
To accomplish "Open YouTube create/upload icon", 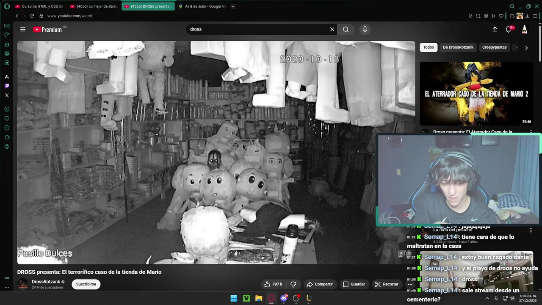I will (495, 29).
